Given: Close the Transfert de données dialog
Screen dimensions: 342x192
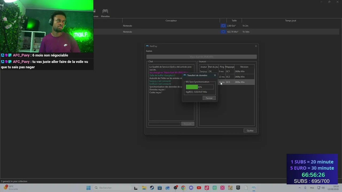Looking at the screenshot, I should click(x=215, y=75).
